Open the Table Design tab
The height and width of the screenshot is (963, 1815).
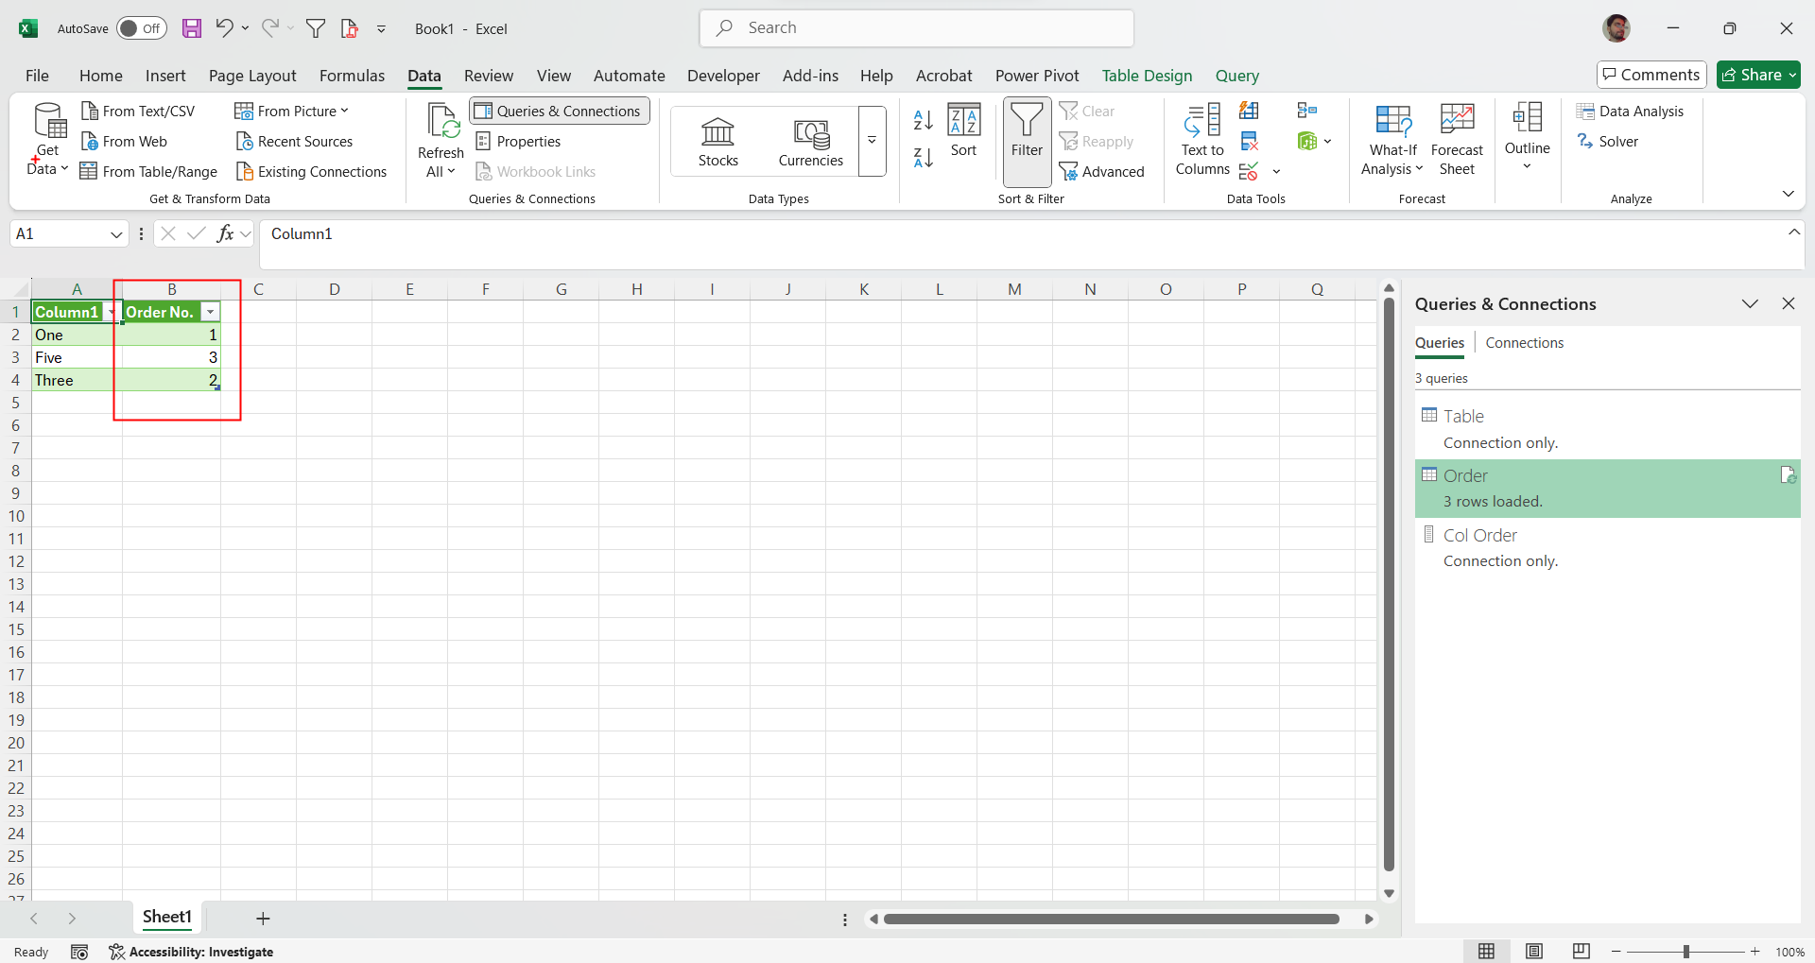[1147, 76]
